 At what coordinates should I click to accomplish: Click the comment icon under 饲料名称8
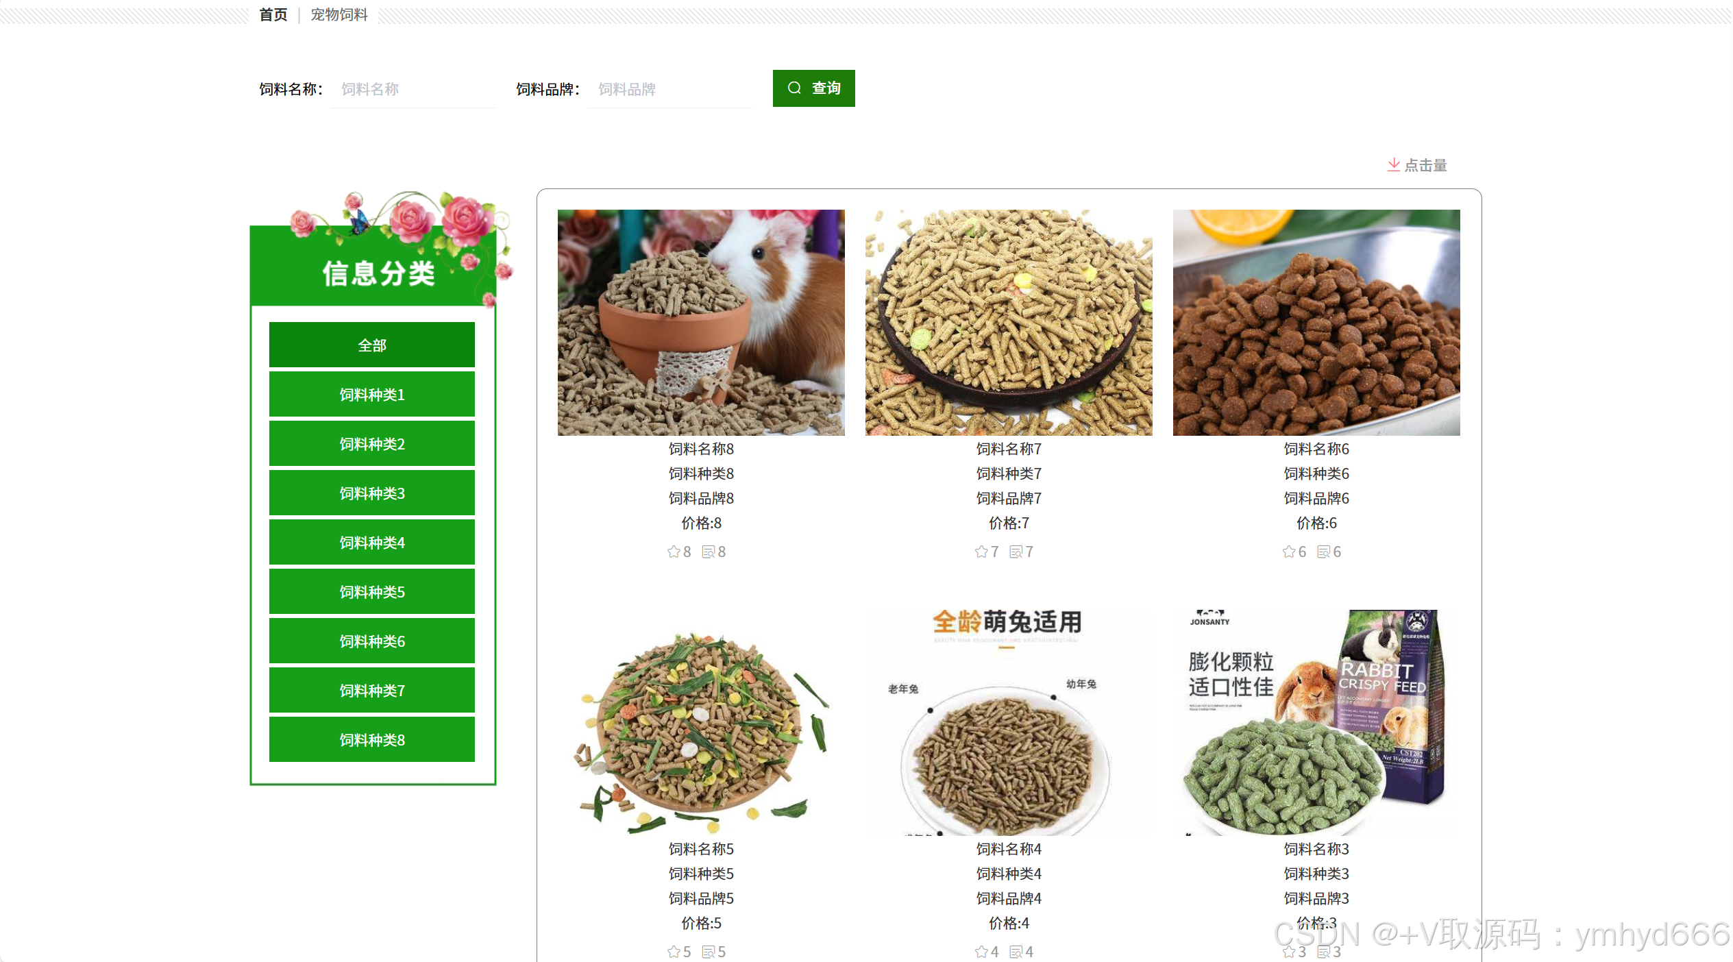click(708, 552)
